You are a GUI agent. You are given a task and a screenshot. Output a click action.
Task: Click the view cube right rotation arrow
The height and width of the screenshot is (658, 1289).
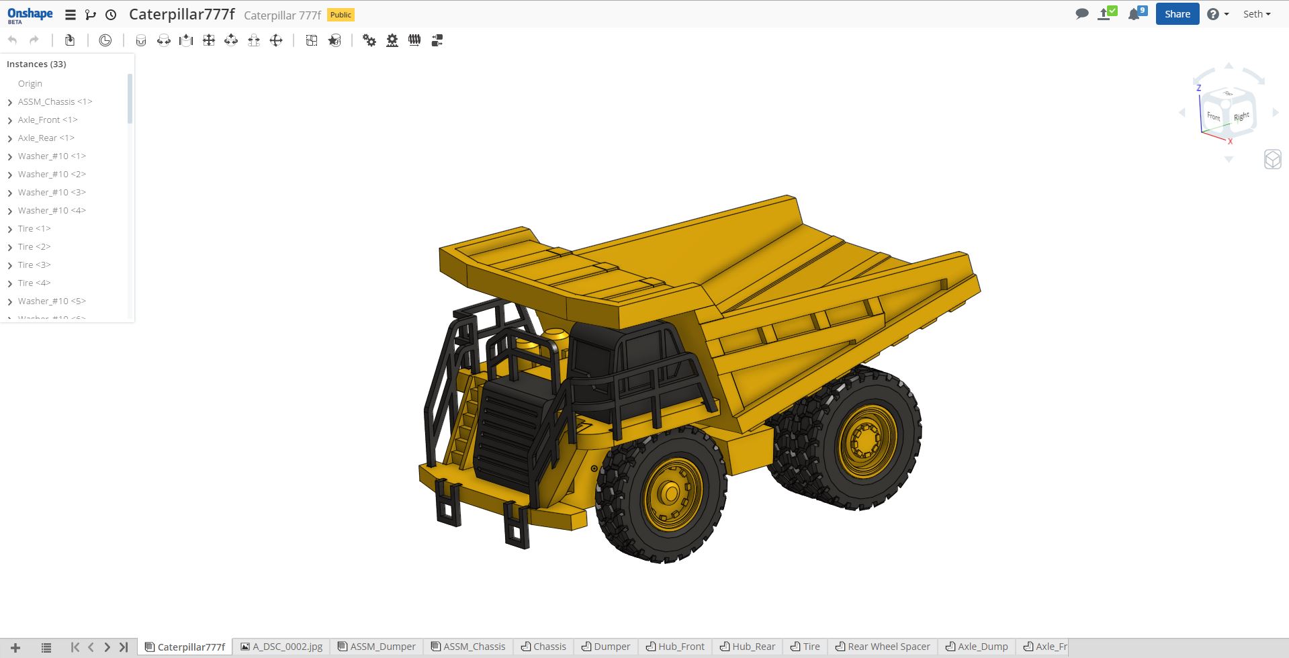1275,113
